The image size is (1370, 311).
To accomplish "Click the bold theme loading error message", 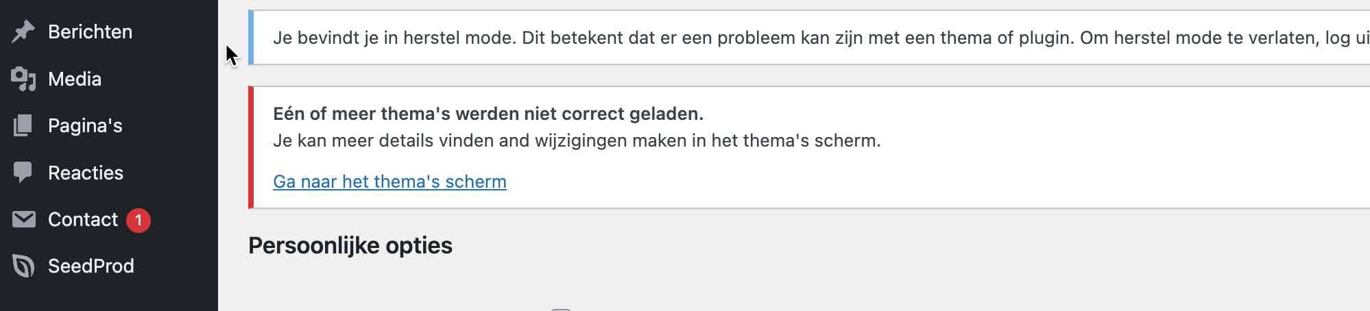I will [x=488, y=114].
